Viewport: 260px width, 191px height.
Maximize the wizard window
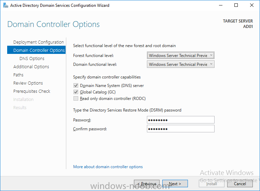click(x=236, y=5)
